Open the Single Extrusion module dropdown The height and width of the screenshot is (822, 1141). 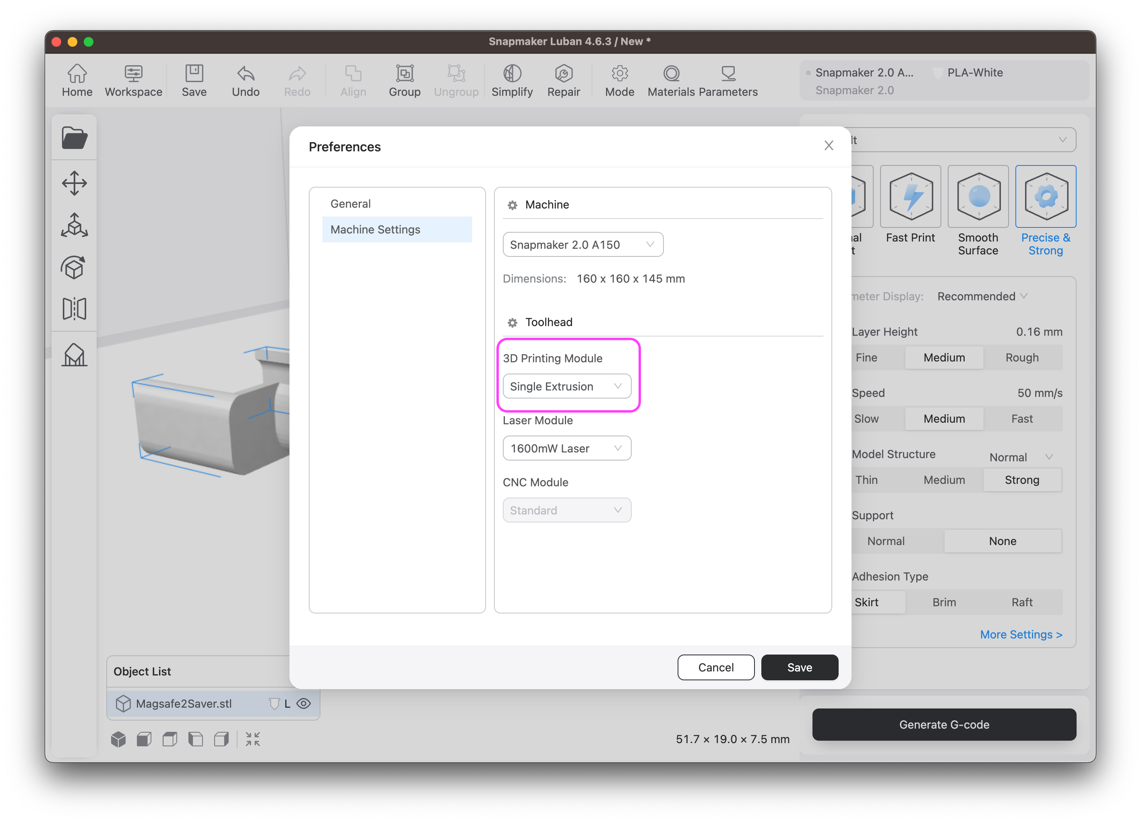[x=567, y=386]
